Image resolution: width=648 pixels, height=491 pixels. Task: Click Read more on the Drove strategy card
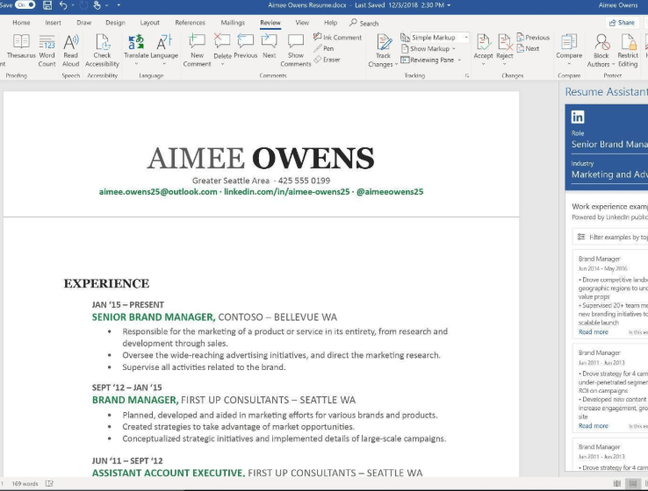593,426
